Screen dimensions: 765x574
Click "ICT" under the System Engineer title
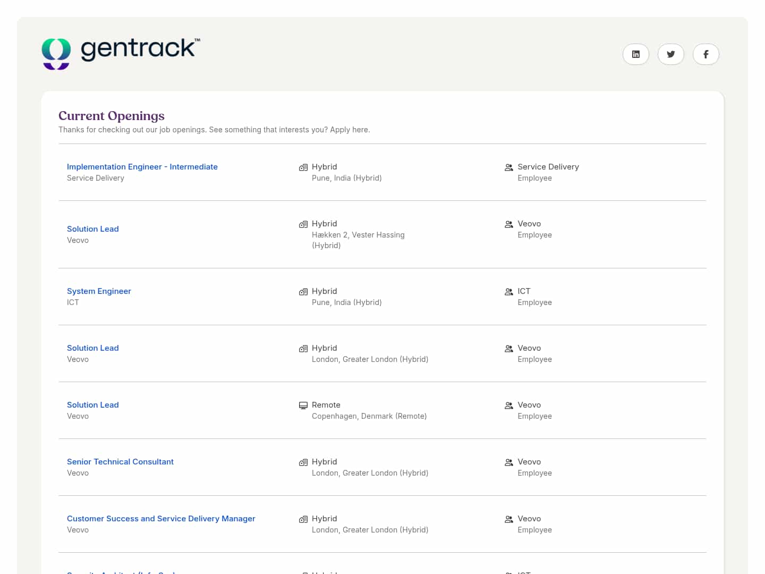tap(73, 302)
